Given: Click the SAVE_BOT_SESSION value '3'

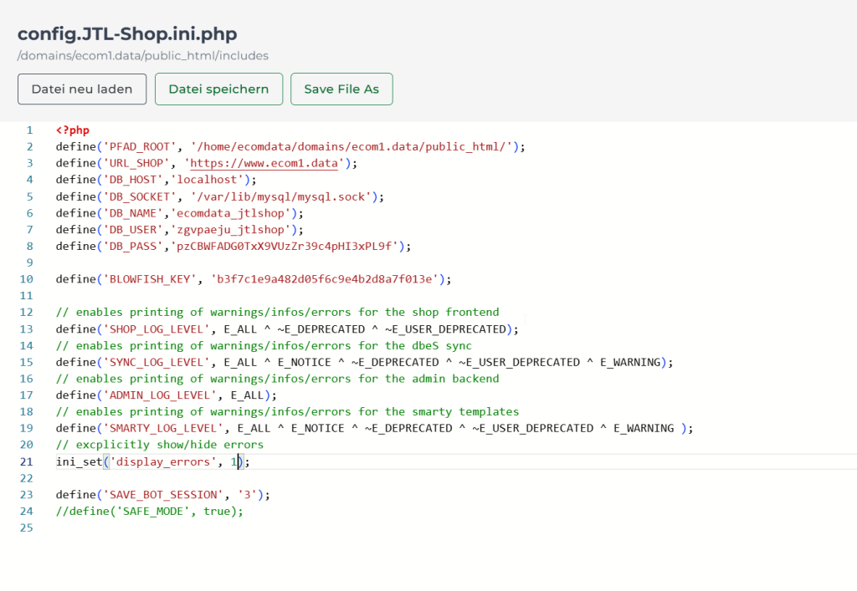Looking at the screenshot, I should point(248,494).
